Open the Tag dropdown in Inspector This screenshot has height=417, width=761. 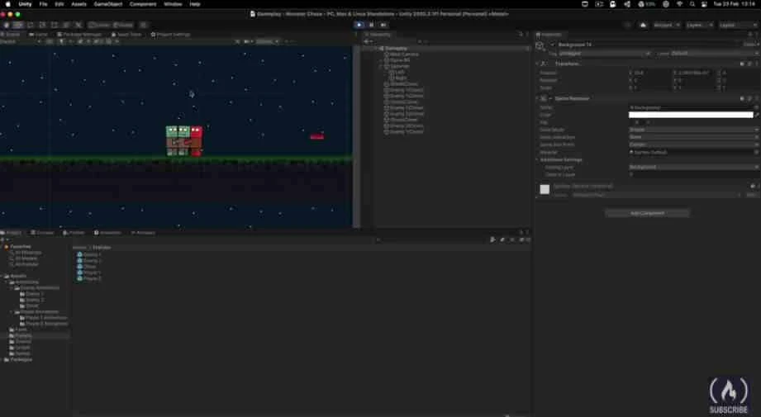click(604, 54)
